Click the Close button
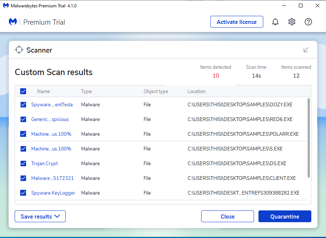 pos(228,216)
